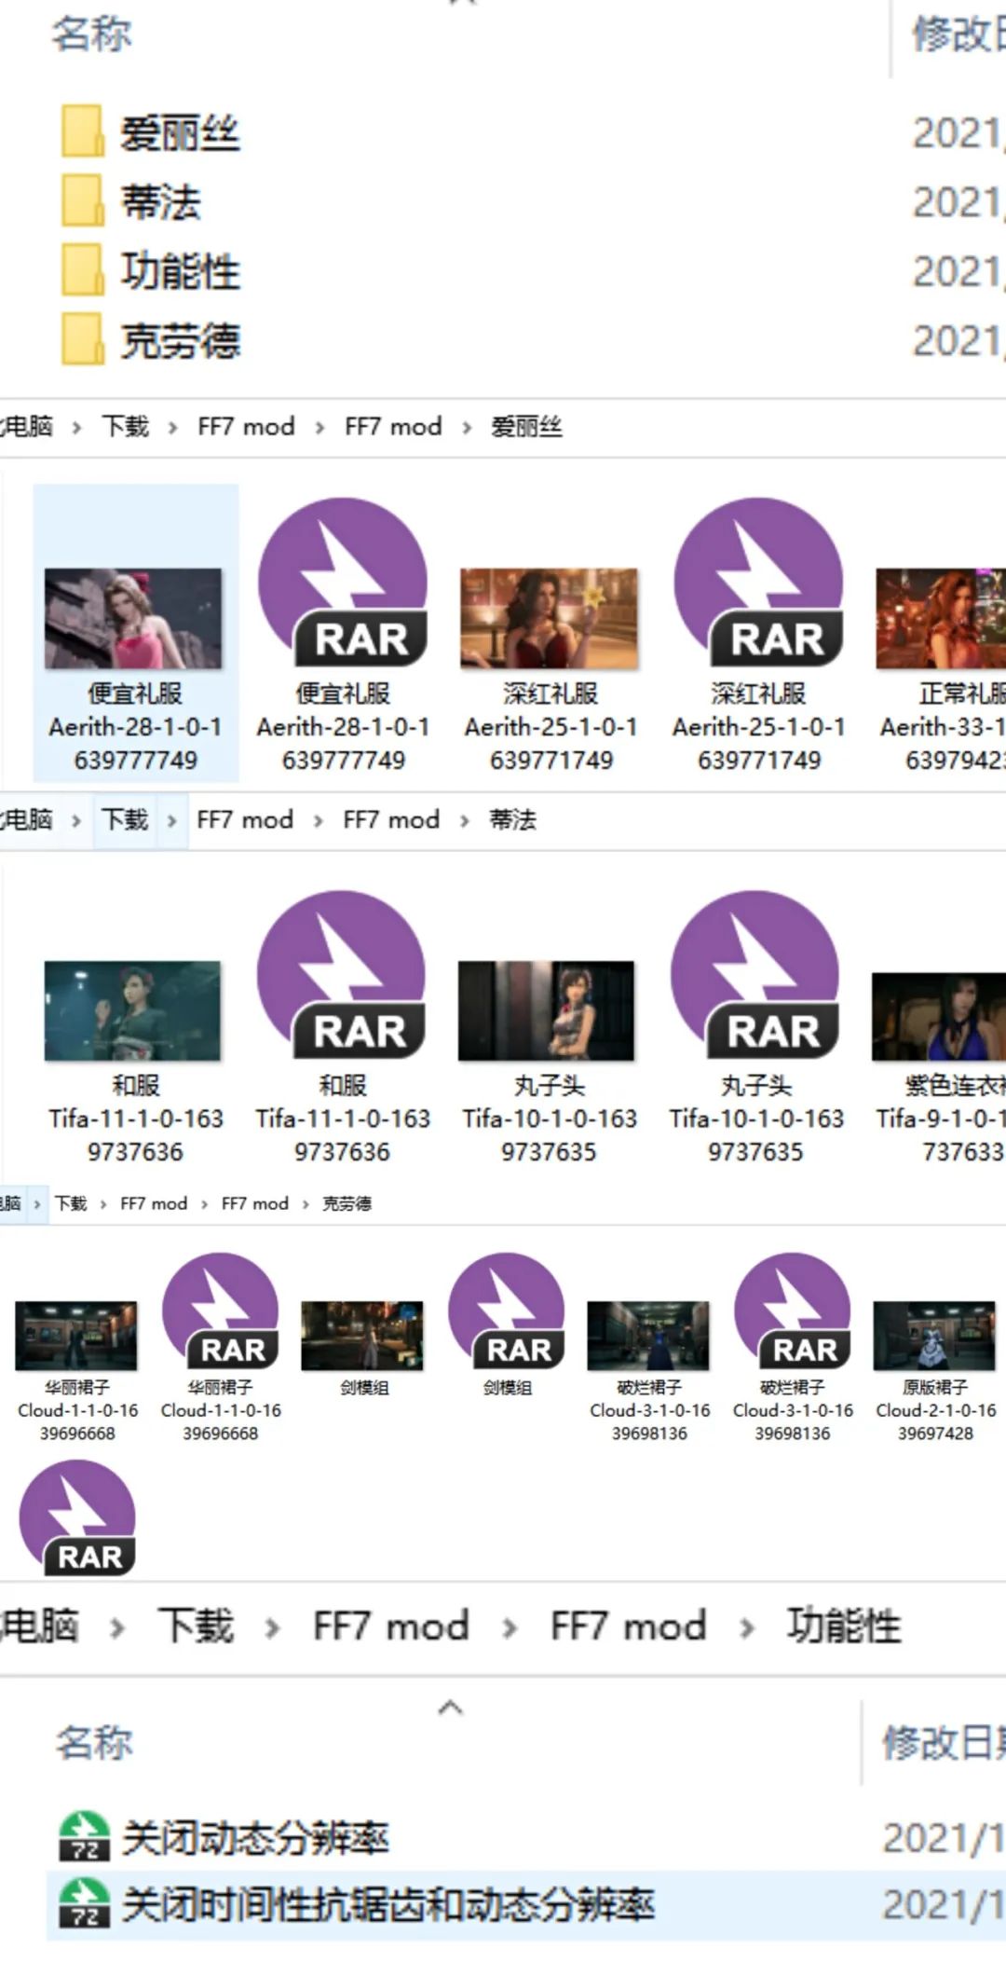Open the 爱丽丝 folder in the file list

point(179,132)
